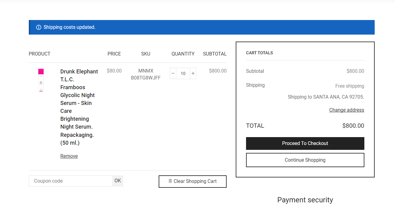Click the SUBTOTAL column header
The height and width of the screenshot is (209, 395).
pos(215,54)
